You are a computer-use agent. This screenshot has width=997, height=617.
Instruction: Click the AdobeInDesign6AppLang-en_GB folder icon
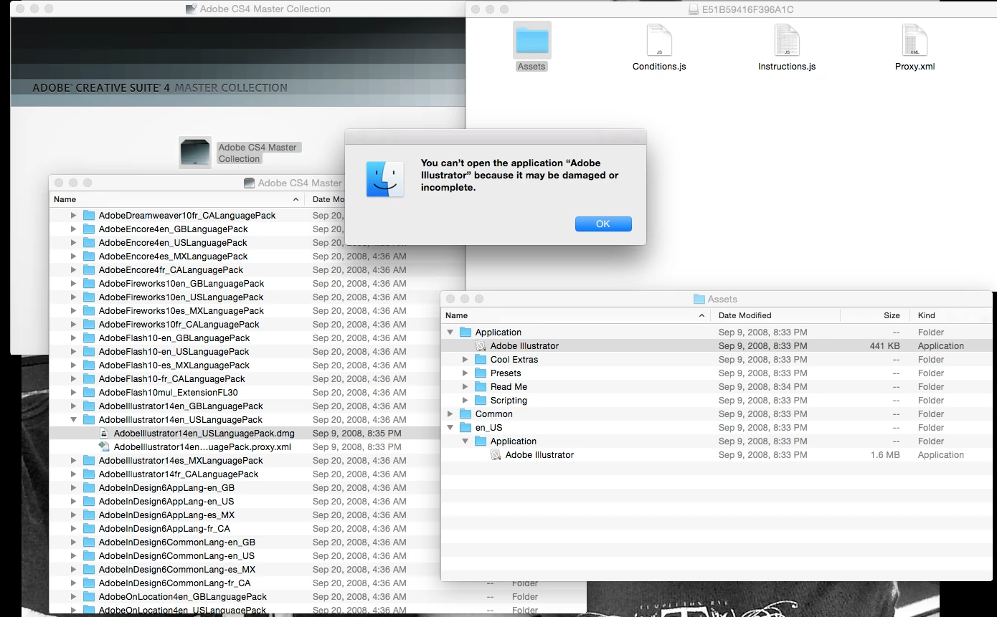[x=89, y=488]
